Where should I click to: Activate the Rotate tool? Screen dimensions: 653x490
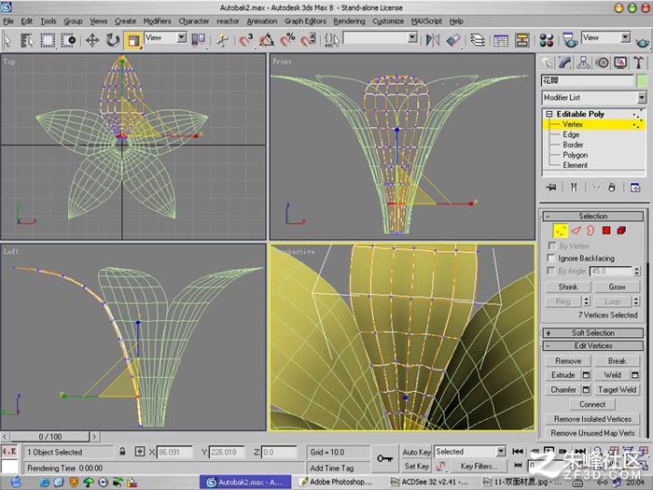tap(113, 40)
